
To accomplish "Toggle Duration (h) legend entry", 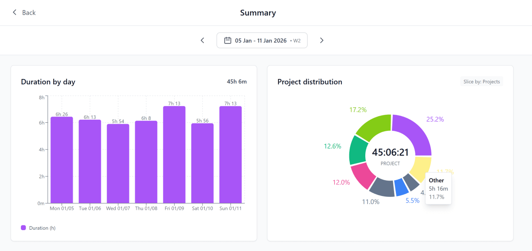I will pos(38,227).
